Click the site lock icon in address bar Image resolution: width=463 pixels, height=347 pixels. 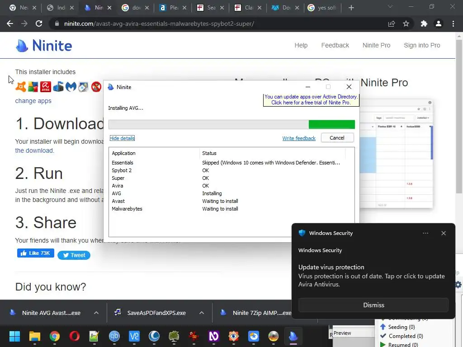[x=57, y=23]
